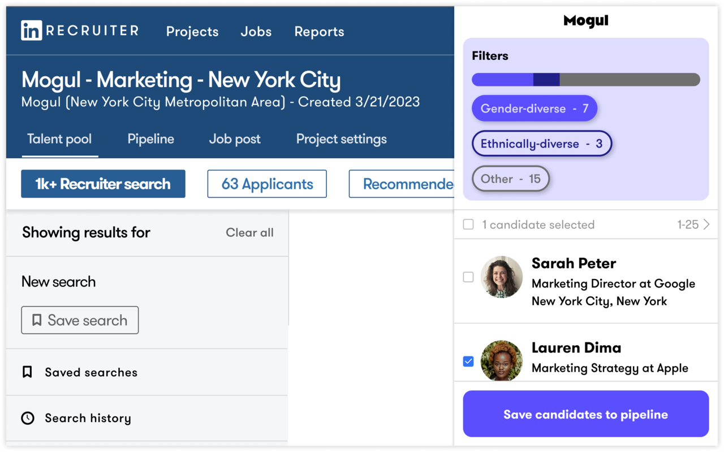Click the LinkedIn Recruiter logo
The width and height of the screenshot is (724, 452).
[x=79, y=31]
